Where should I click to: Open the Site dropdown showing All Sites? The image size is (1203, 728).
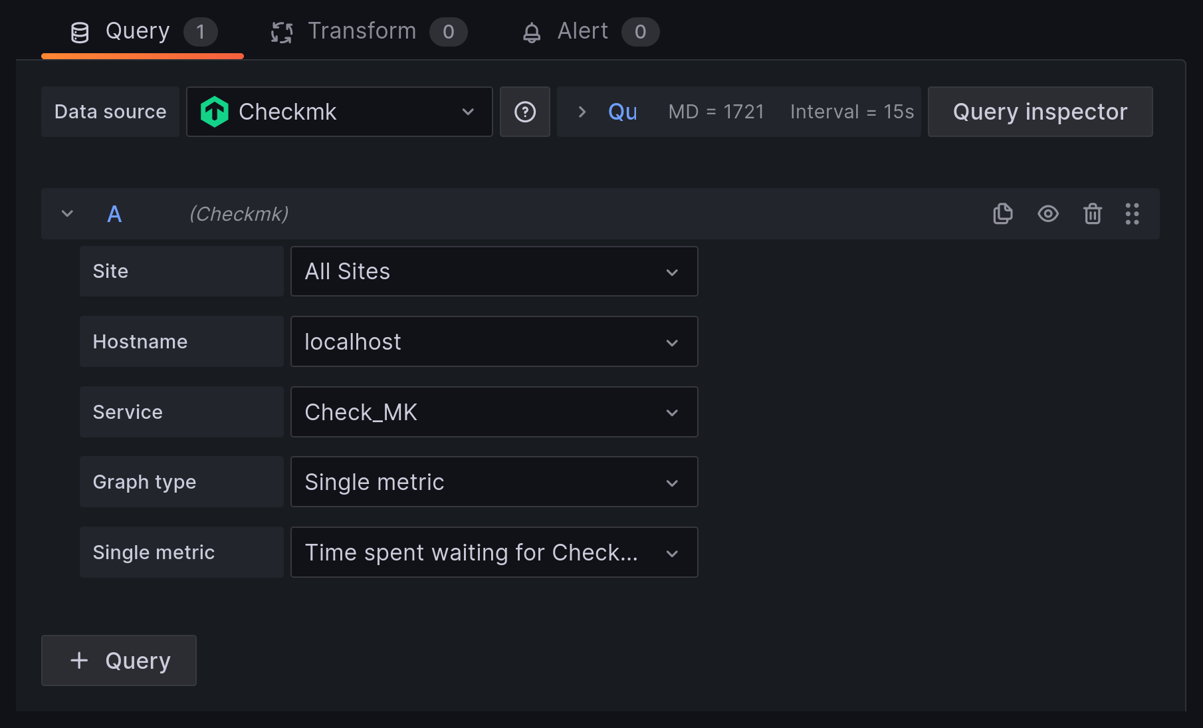click(x=494, y=271)
